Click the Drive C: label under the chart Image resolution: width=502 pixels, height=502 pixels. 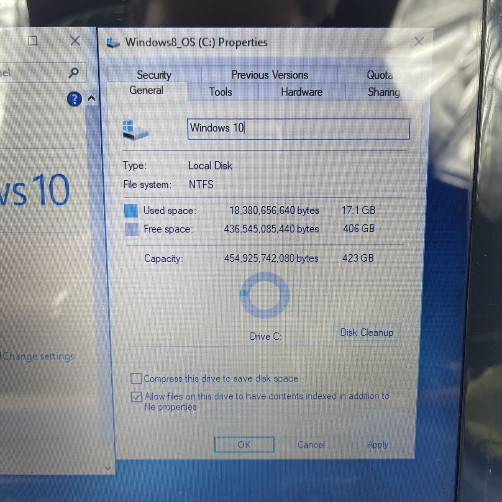pyautogui.click(x=266, y=336)
